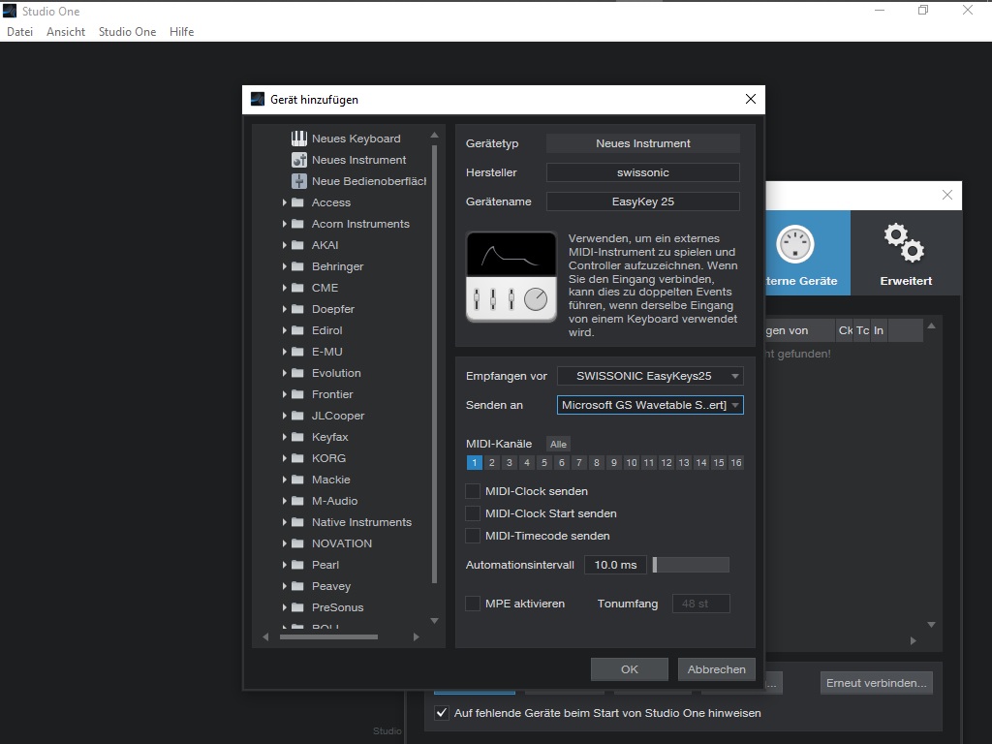Click the Native Instruments folder icon

[x=297, y=522]
